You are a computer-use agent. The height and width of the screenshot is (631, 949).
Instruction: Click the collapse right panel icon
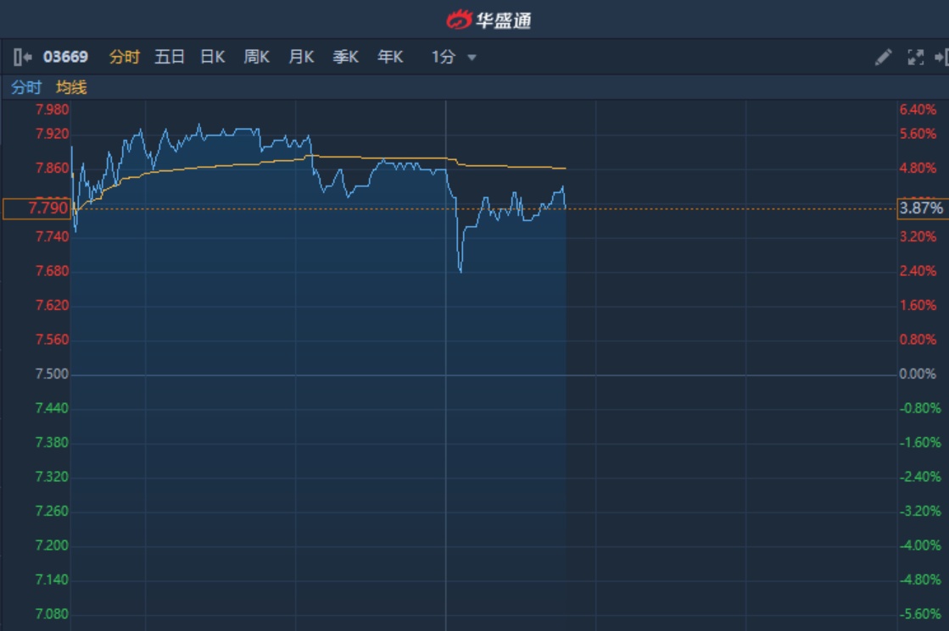pyautogui.click(x=941, y=58)
